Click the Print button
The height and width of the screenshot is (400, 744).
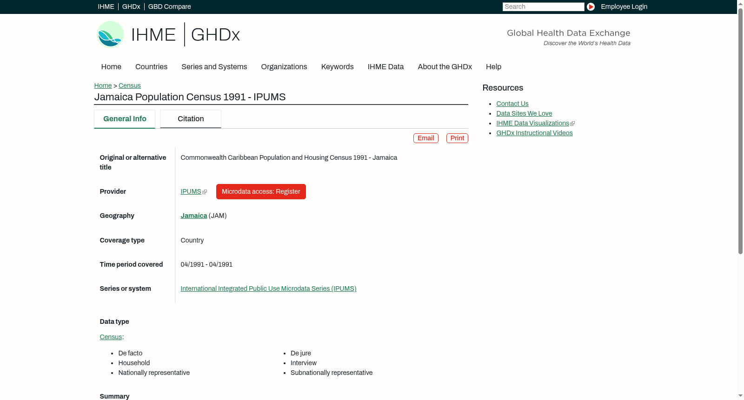(x=457, y=138)
